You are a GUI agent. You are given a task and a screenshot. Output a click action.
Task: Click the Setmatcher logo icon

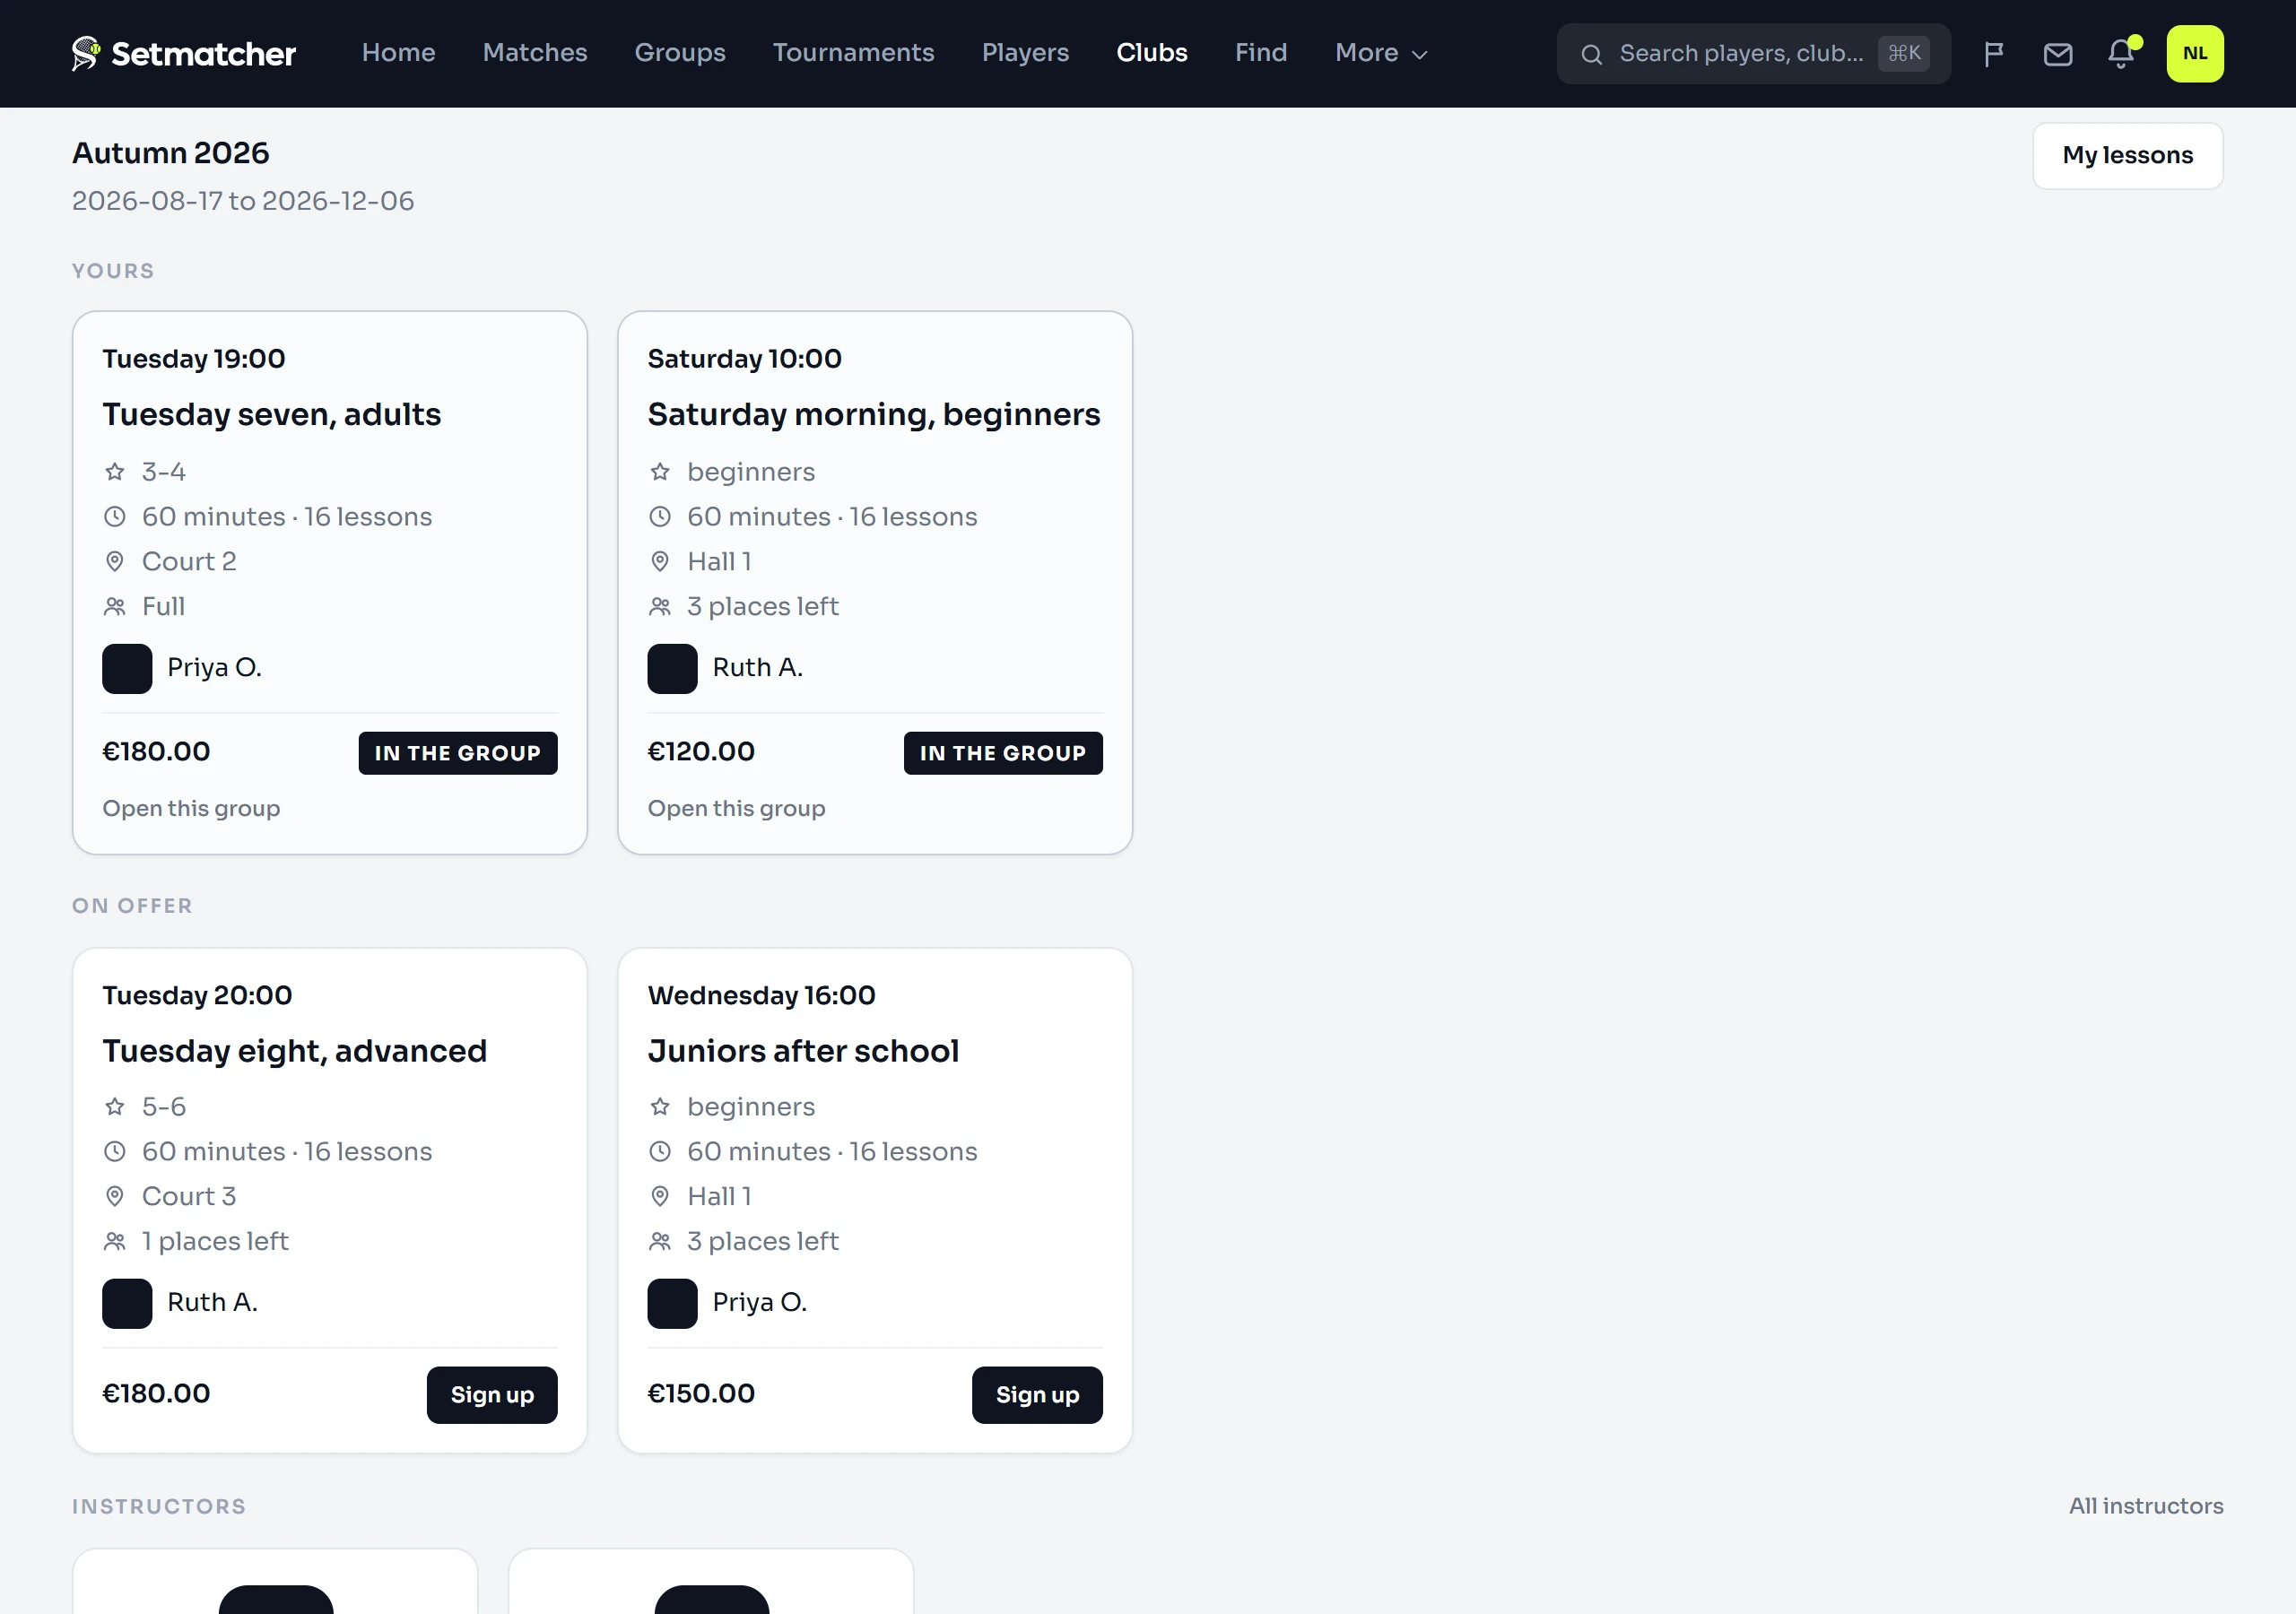pos(86,53)
